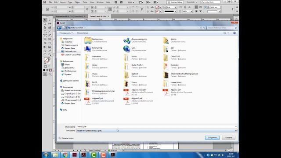The width and height of the screenshot is (281, 158).
Task: Open File Explorer from the taskbar
Action: (55, 155)
